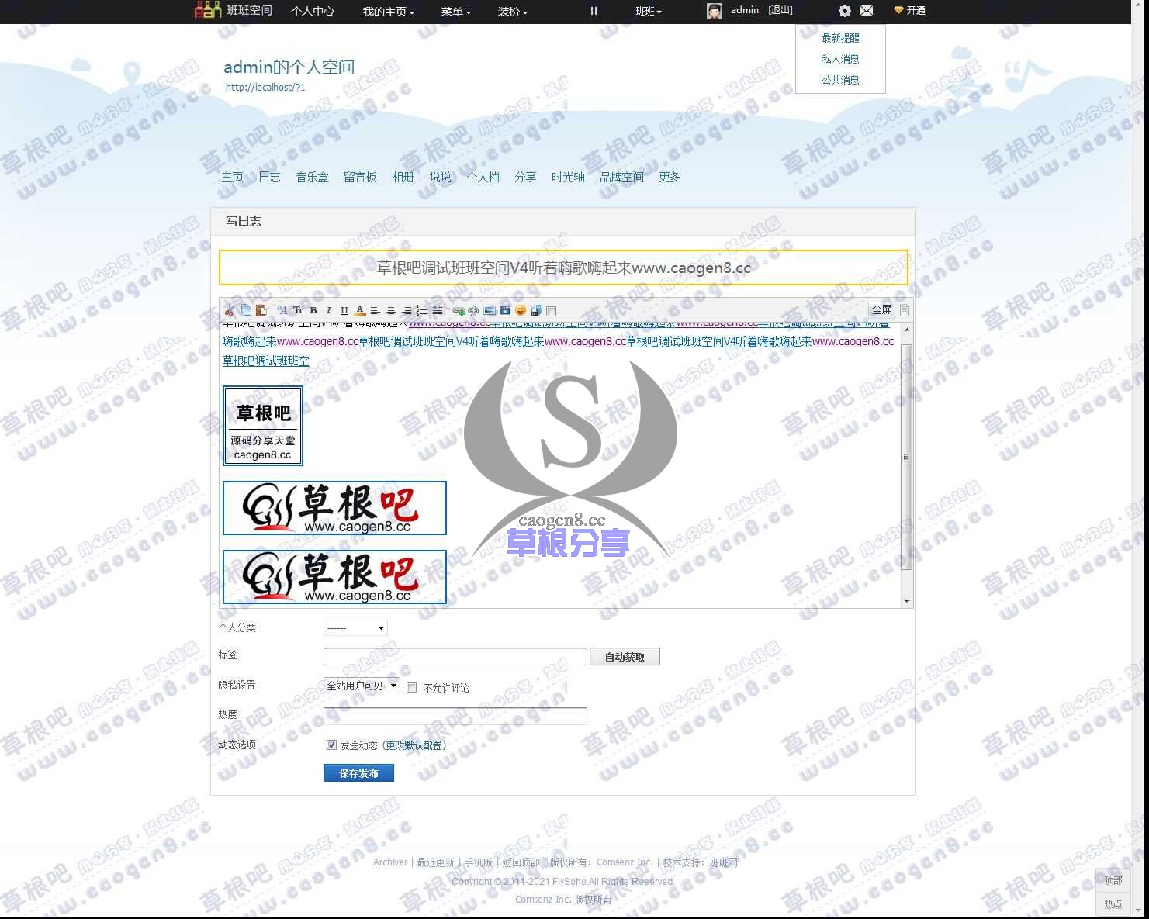Open the insert video icon
This screenshot has height=919, width=1149.
pos(506,310)
